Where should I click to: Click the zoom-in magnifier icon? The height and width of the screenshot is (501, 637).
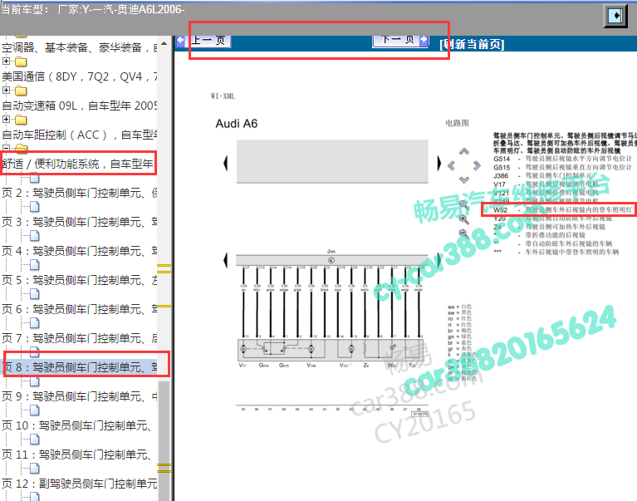point(463,219)
